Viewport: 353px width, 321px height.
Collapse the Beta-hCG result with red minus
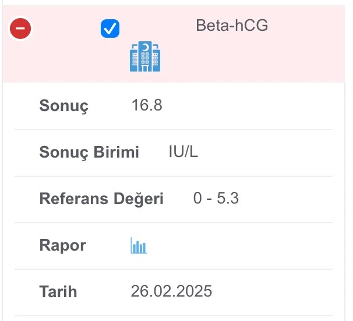tap(21, 28)
